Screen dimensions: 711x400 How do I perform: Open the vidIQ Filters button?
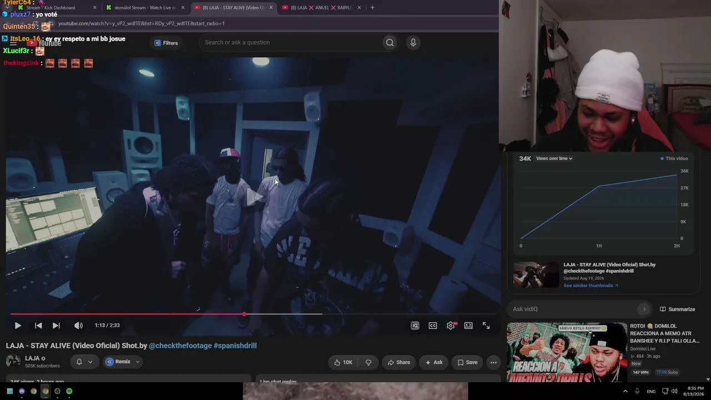(166, 43)
